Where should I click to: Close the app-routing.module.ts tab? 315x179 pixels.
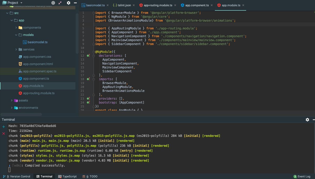175,5
